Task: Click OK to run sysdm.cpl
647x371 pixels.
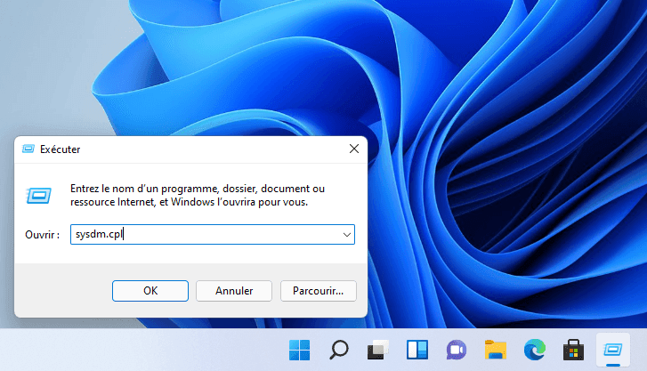Action: point(150,291)
